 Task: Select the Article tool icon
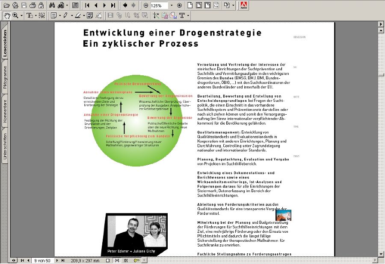point(127,15)
